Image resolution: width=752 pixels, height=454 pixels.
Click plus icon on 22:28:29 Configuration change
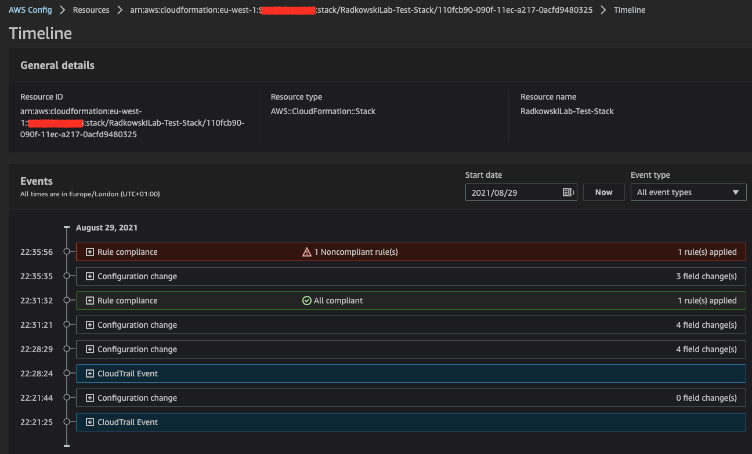tap(90, 349)
